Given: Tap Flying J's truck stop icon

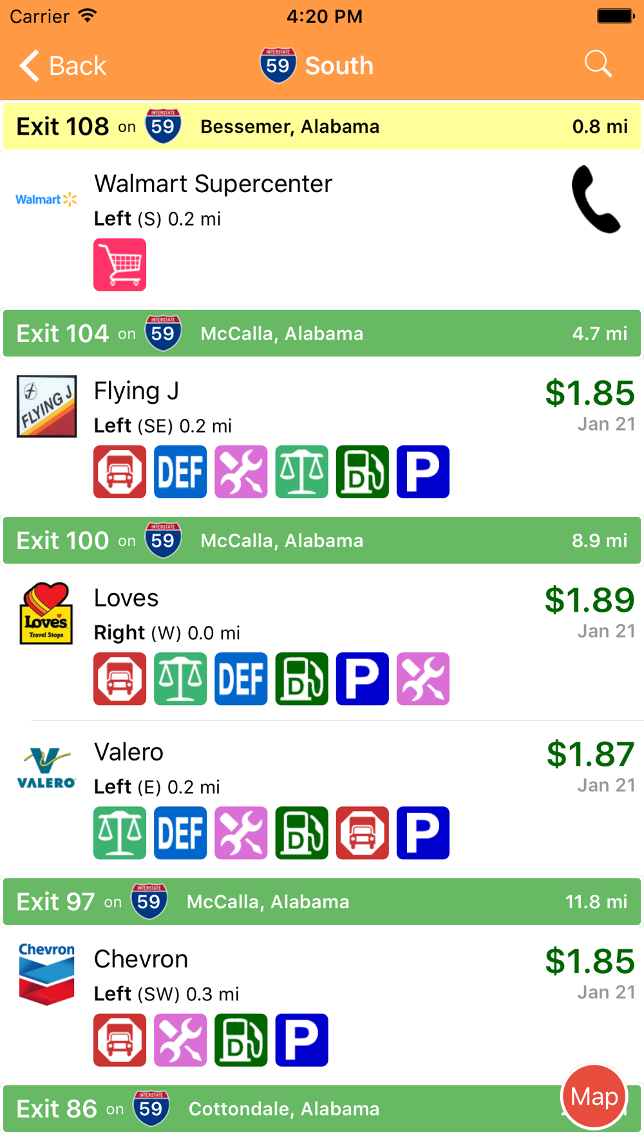Looking at the screenshot, I should (x=120, y=472).
